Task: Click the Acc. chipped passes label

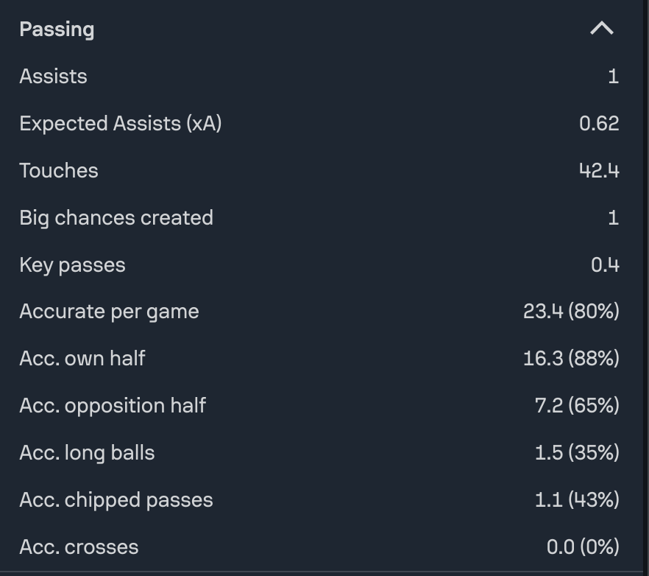Action: pyautogui.click(x=116, y=499)
